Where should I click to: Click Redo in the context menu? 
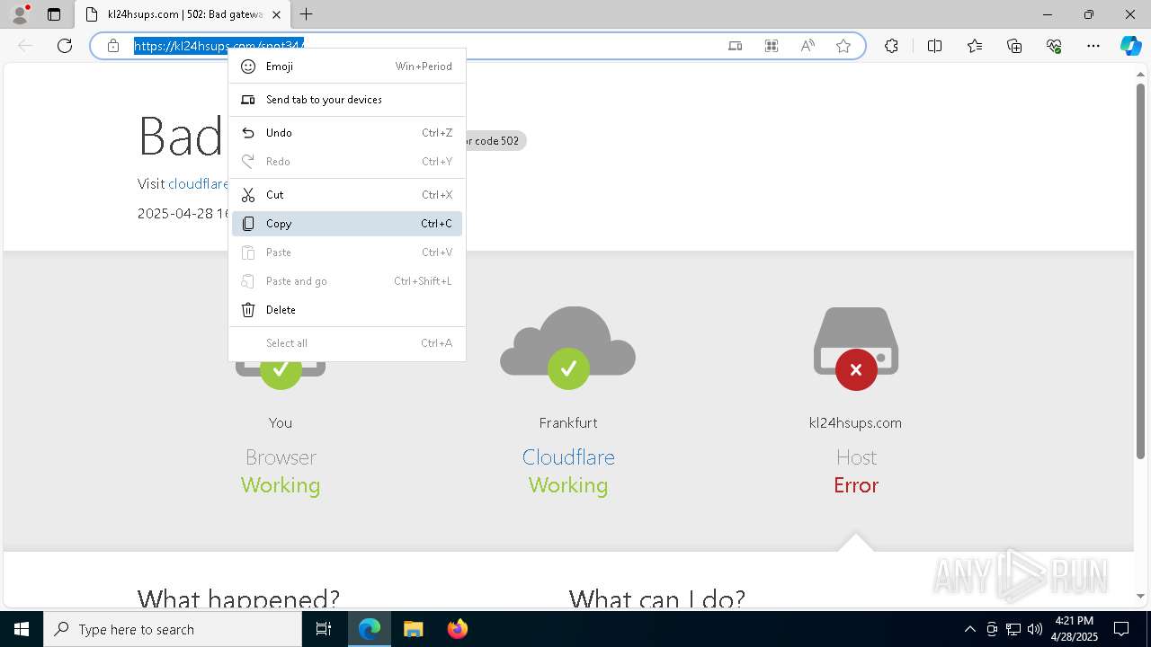pyautogui.click(x=347, y=162)
